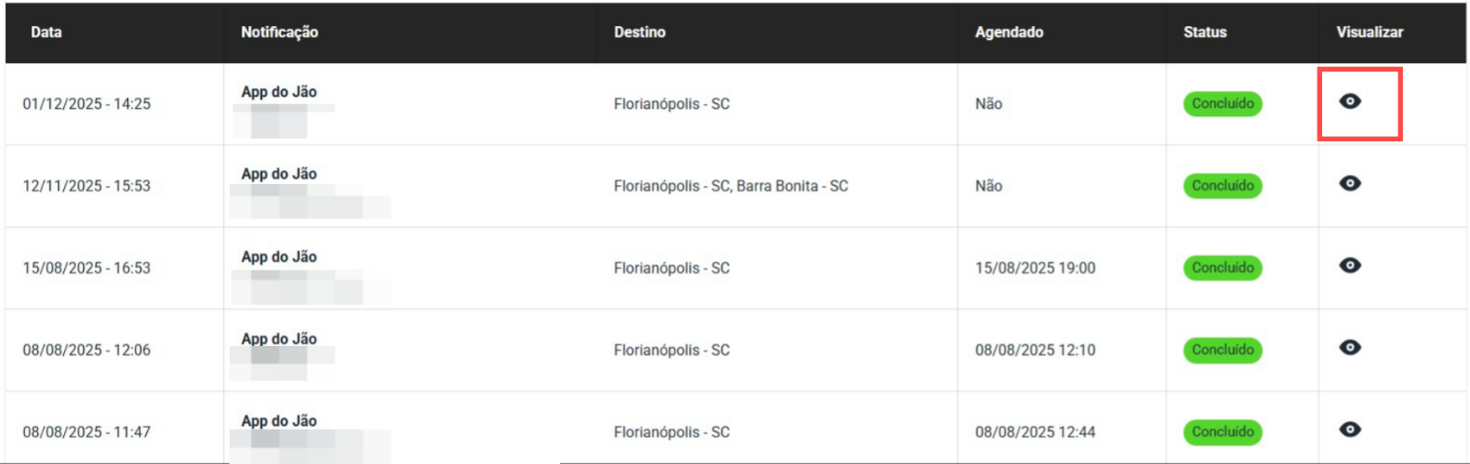The image size is (1470, 464).
Task: Click Concluído badge in 01/12/2025 row
Action: (x=1223, y=103)
